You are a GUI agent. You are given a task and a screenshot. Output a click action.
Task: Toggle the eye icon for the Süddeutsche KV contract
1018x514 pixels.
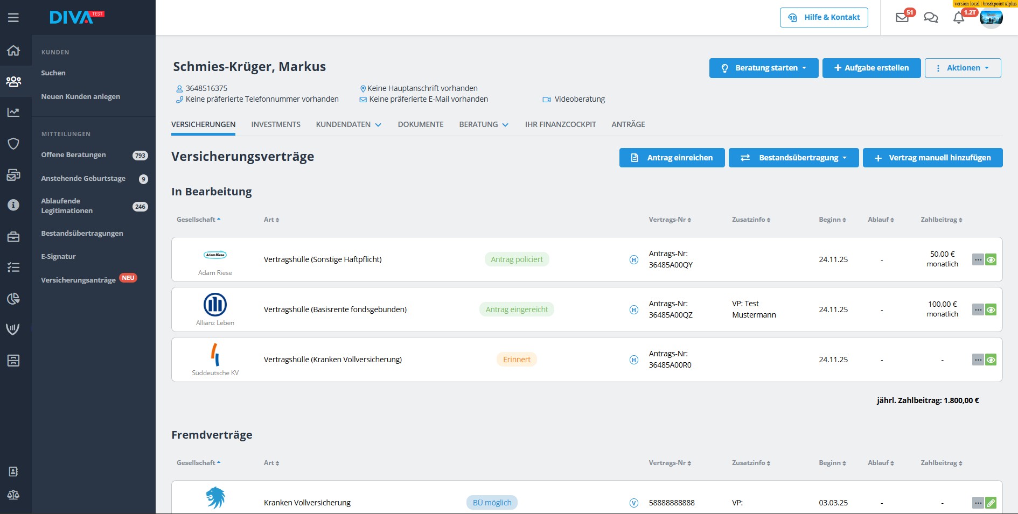(991, 360)
